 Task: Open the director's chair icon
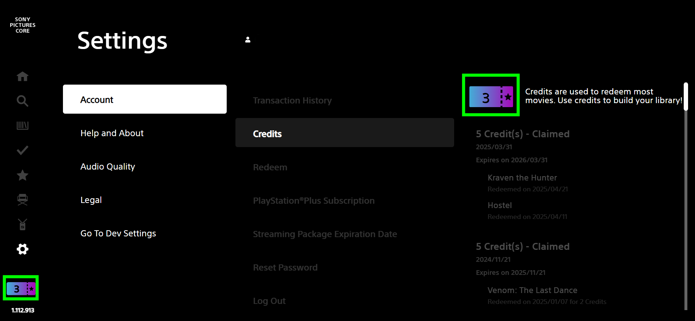(x=23, y=200)
